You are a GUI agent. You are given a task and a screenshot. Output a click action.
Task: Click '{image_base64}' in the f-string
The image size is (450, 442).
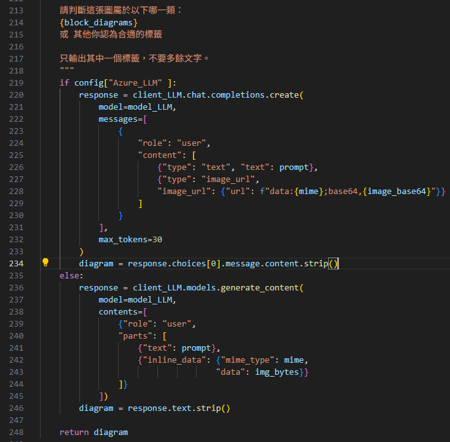click(x=397, y=192)
